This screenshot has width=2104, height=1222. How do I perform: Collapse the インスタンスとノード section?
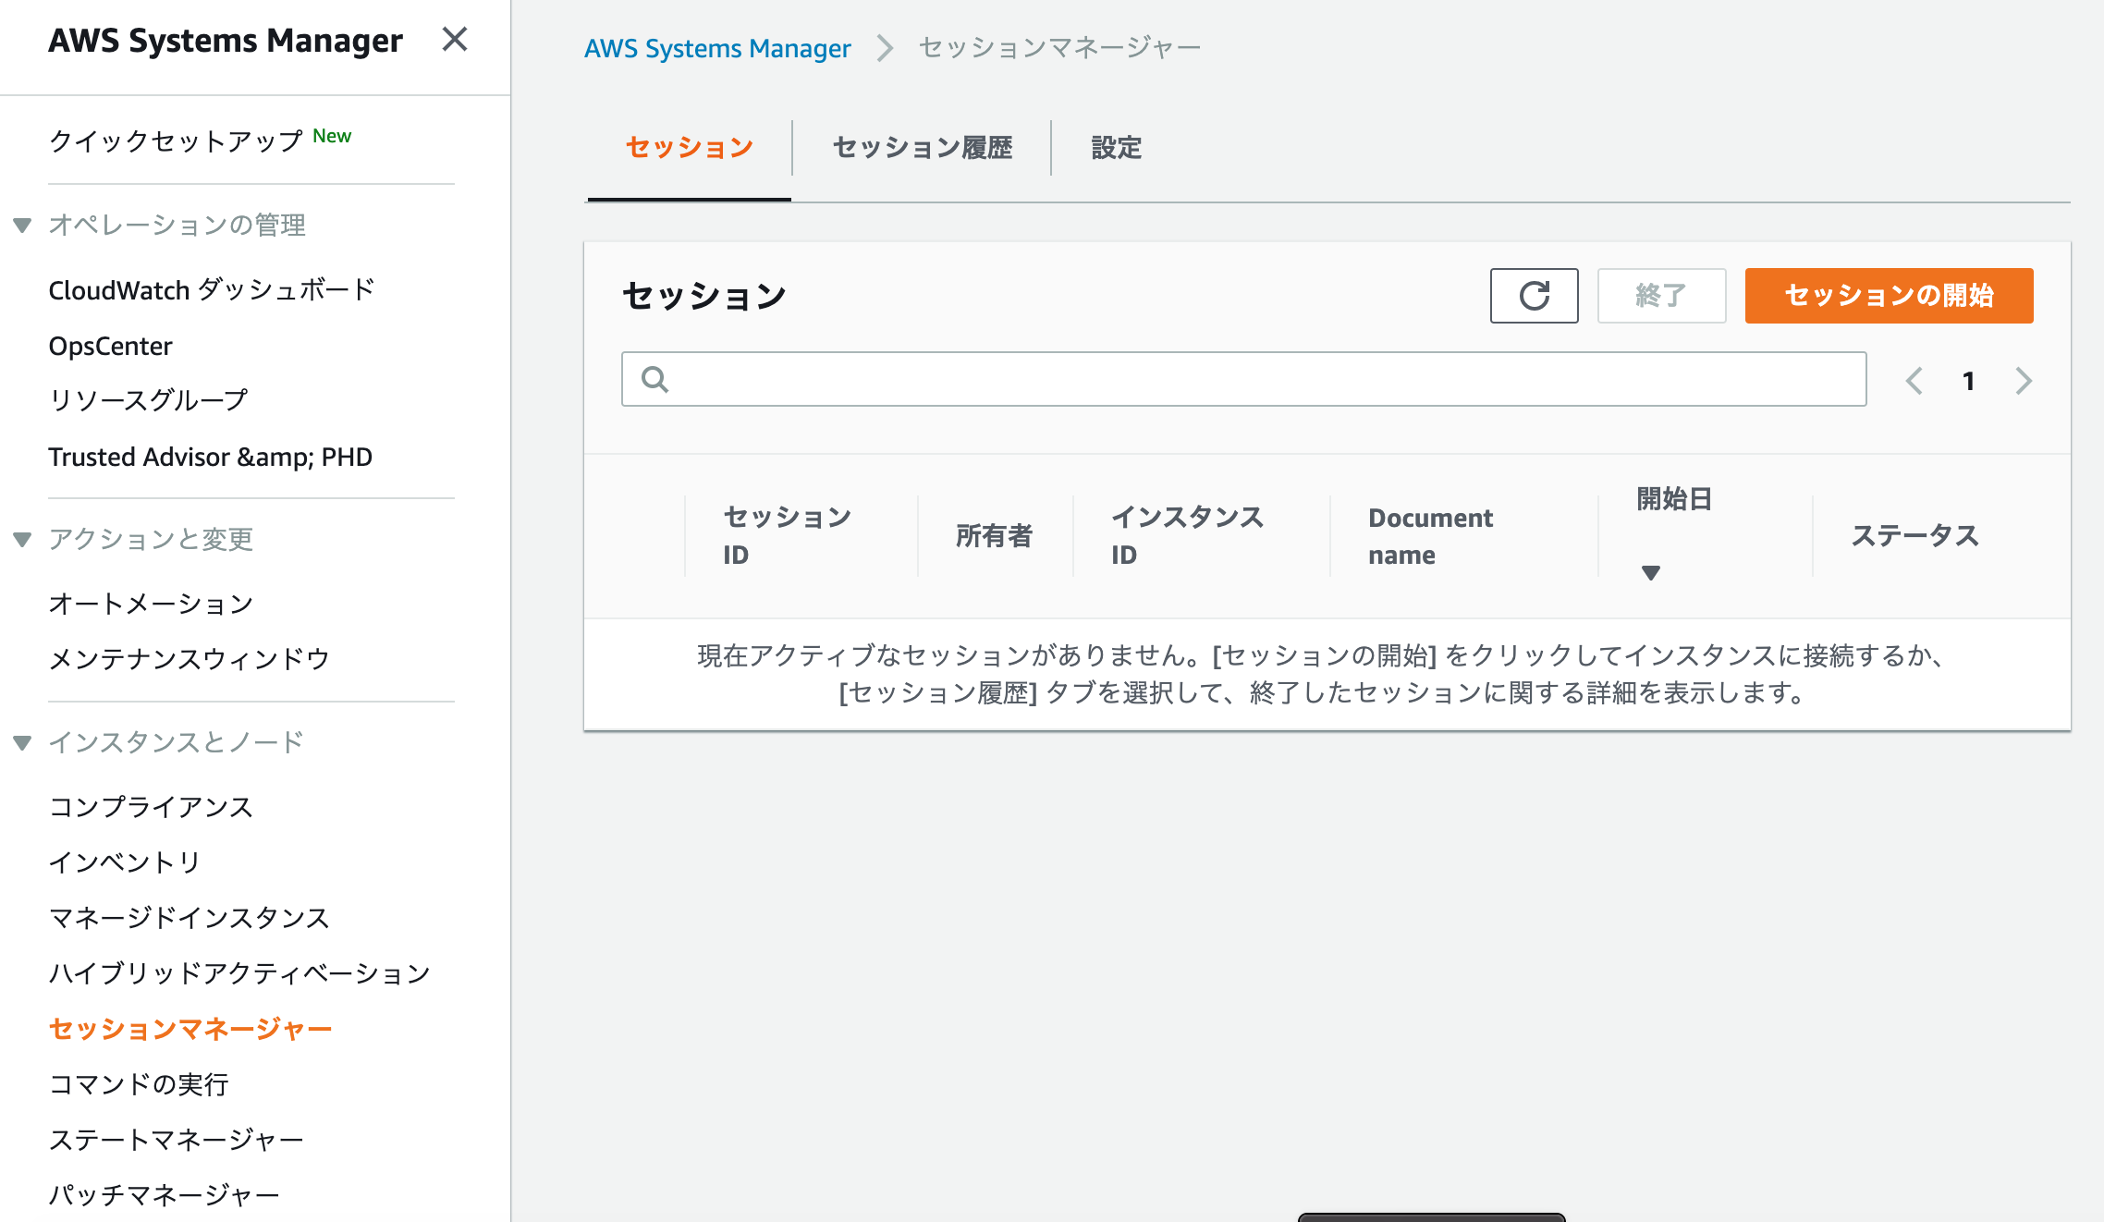point(23,742)
